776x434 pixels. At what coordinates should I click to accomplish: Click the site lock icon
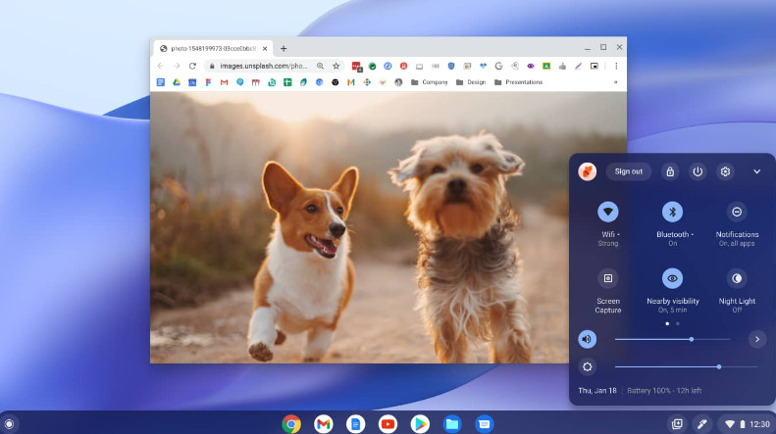(212, 66)
